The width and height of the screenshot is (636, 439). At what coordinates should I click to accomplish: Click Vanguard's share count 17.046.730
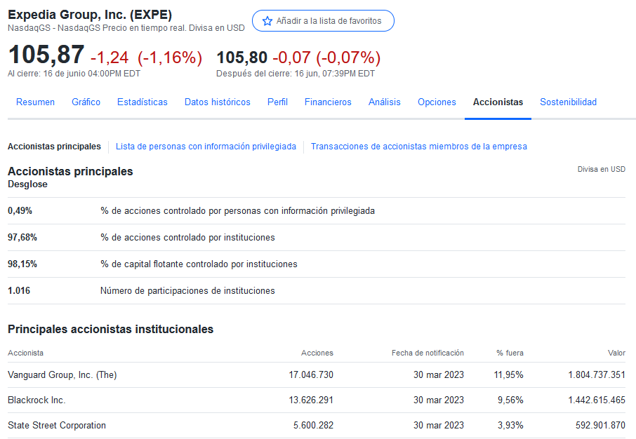pyautogui.click(x=311, y=375)
